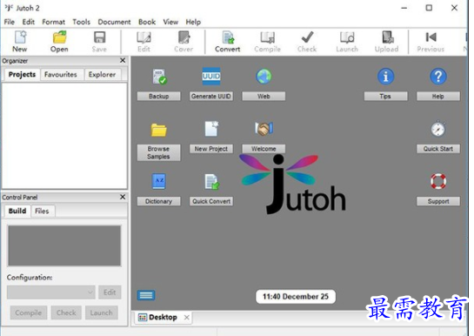Open the Tools menu
The width and height of the screenshot is (474, 336).
[x=81, y=22]
